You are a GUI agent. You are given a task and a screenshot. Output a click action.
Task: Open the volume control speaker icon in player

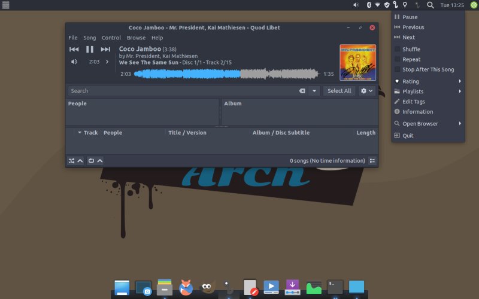(x=74, y=62)
